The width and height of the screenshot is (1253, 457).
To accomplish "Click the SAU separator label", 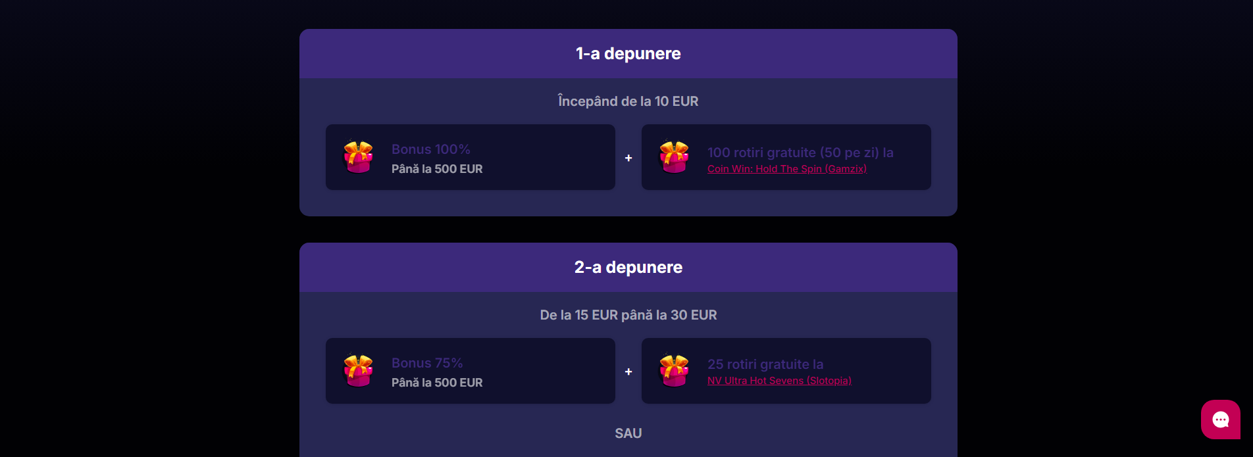I will pos(627,433).
